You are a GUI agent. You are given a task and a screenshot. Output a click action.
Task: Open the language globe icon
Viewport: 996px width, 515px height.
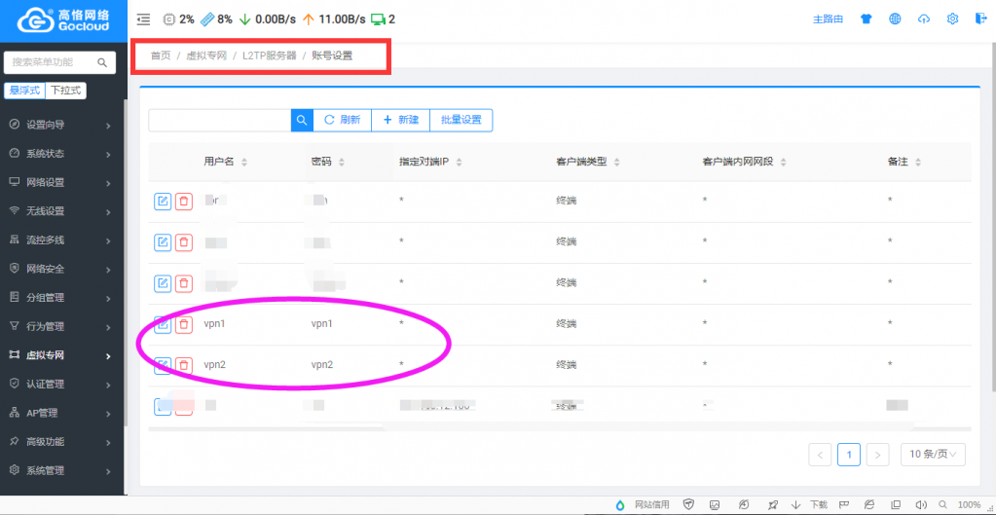click(x=895, y=19)
